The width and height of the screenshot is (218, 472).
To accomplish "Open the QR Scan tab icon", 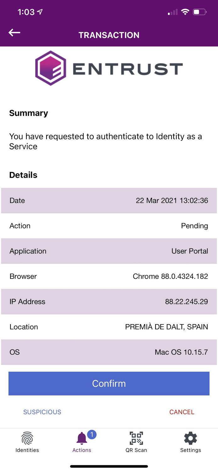I will [136, 438].
